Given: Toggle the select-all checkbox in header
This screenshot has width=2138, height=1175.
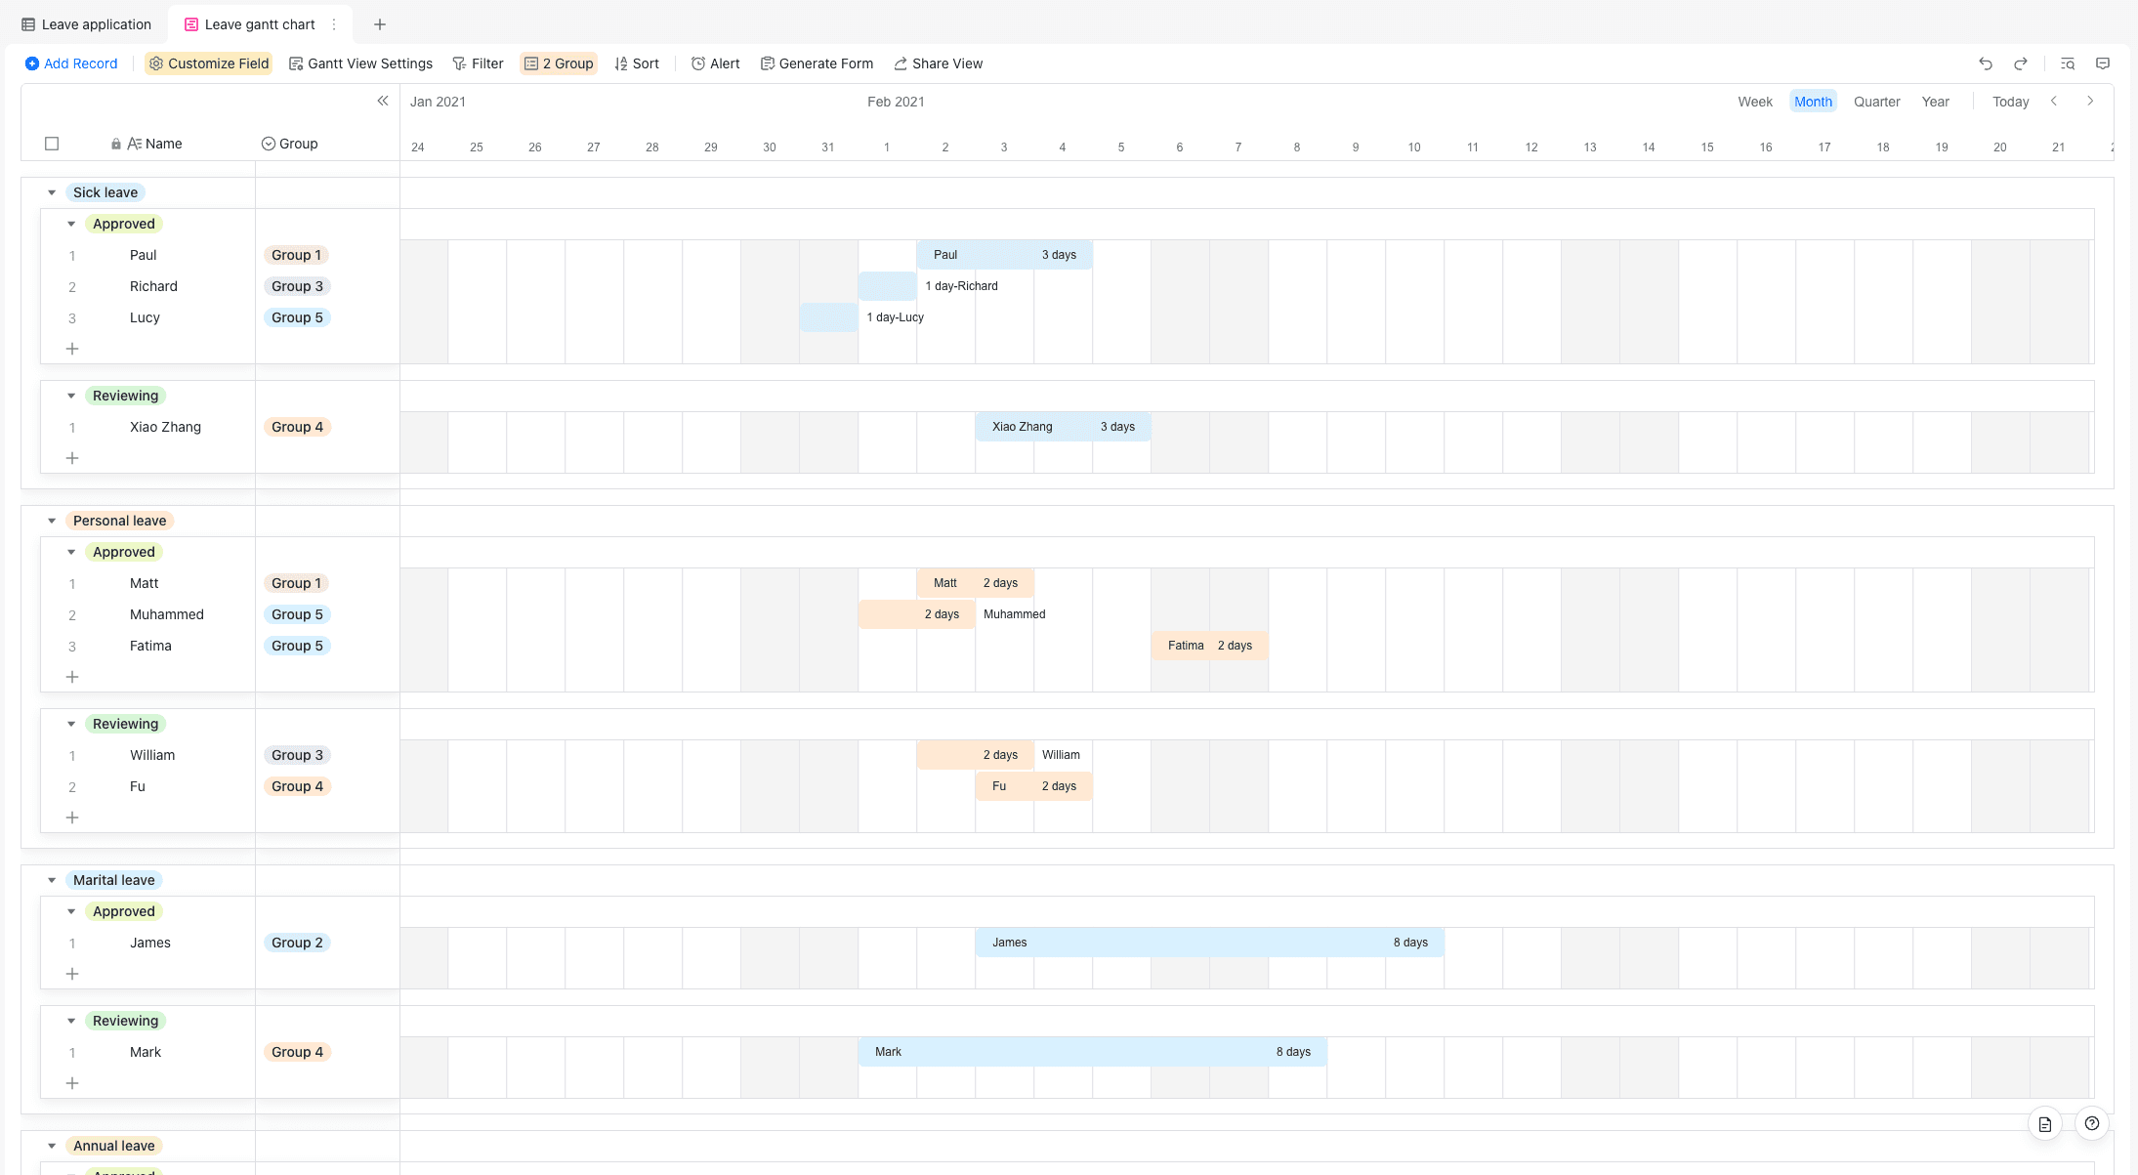Looking at the screenshot, I should click(x=52, y=144).
